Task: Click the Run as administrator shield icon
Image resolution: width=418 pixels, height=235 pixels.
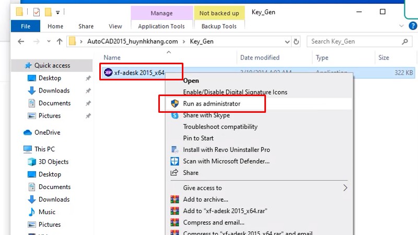Action: point(175,104)
